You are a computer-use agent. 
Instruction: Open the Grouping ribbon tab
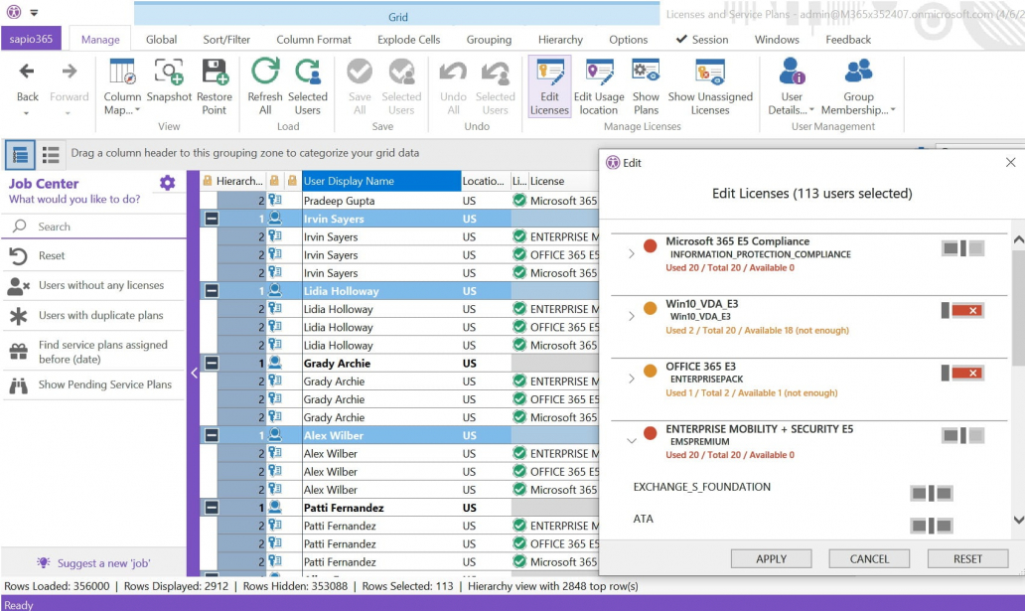(489, 40)
